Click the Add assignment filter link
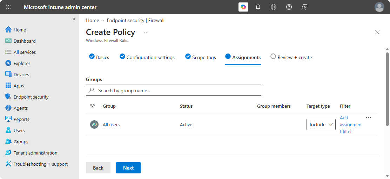Viewport: 390px width, 179px height. 350,124
